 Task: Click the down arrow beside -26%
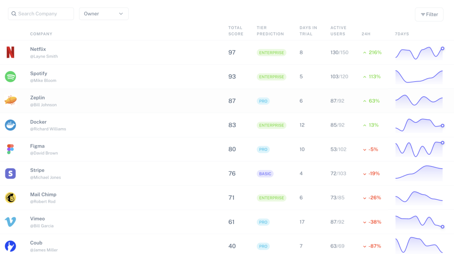pyautogui.click(x=364, y=198)
